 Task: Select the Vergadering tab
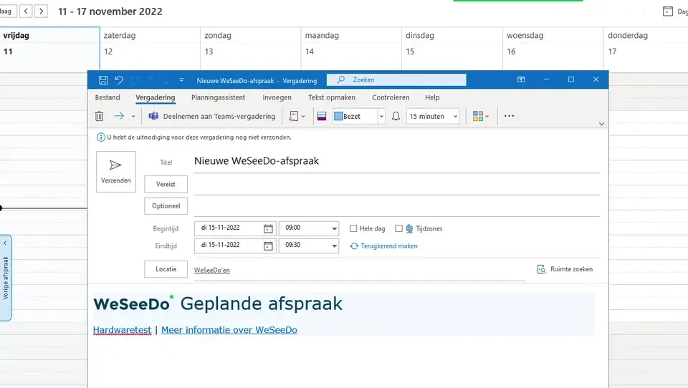156,97
